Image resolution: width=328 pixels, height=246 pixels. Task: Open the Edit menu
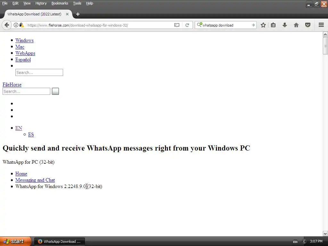[15, 3]
